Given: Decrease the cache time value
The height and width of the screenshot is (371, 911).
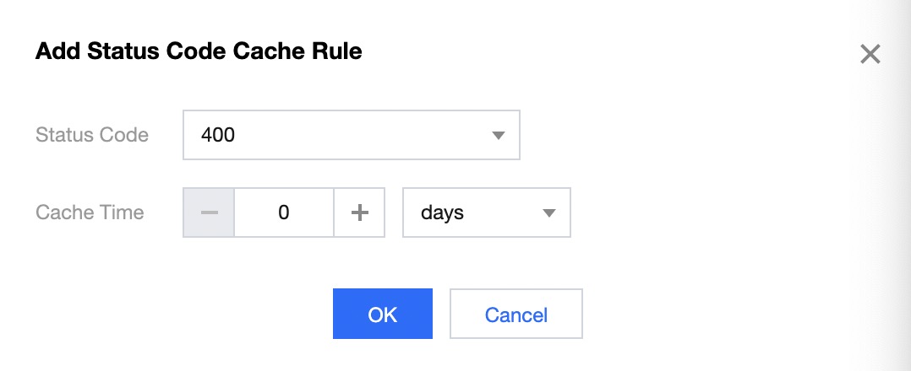Looking at the screenshot, I should [x=209, y=212].
